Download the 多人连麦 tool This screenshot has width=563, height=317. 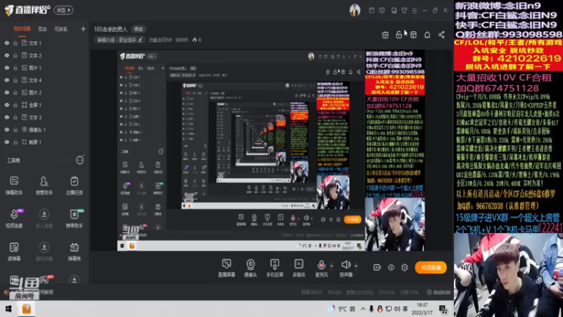[44, 218]
